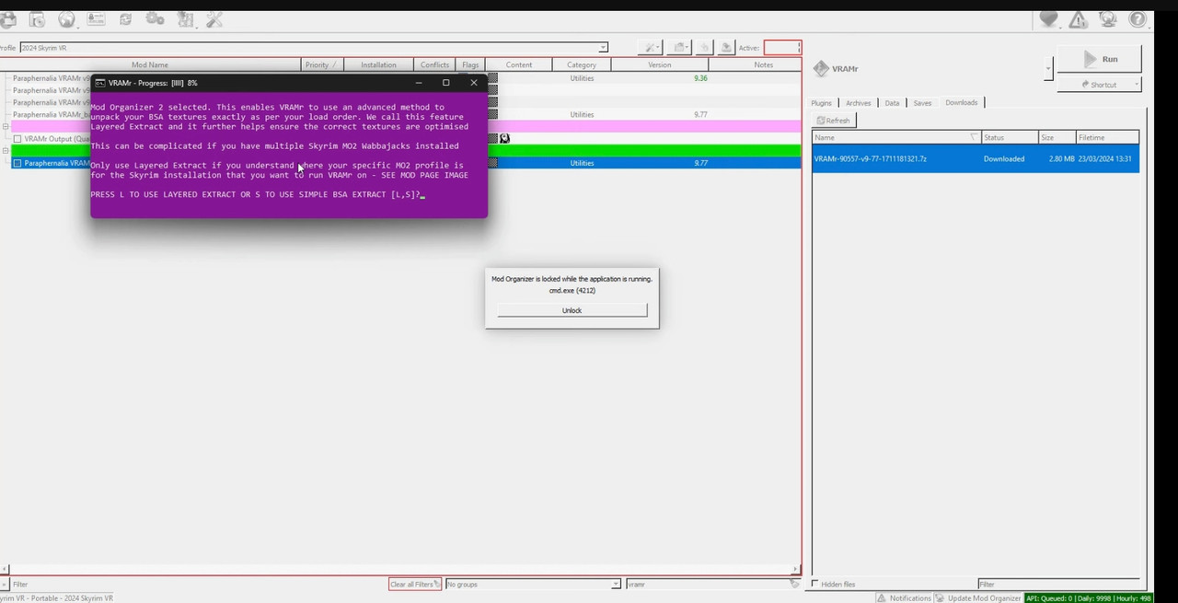Click the Conflicts column header
Image resolution: width=1178 pixels, height=603 pixels.
(434, 64)
